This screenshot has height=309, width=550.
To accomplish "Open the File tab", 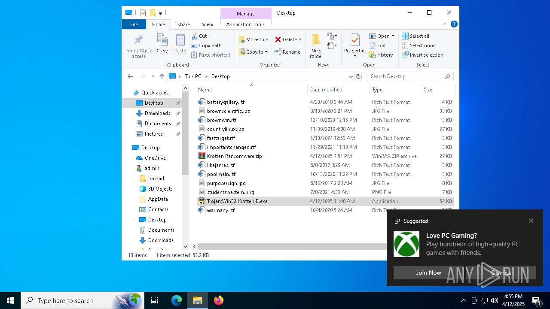I will coord(134,24).
